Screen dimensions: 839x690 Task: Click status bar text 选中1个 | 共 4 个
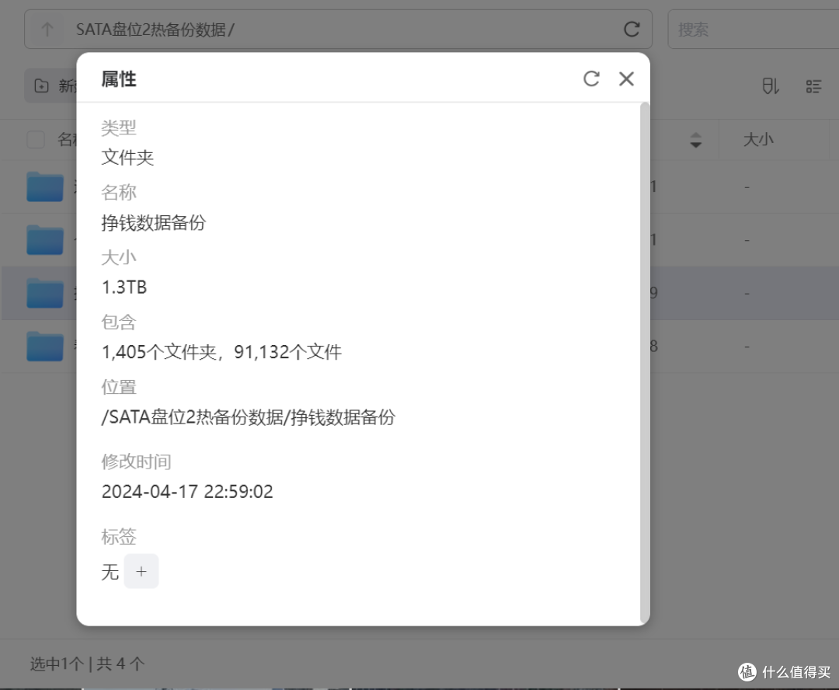click(87, 664)
